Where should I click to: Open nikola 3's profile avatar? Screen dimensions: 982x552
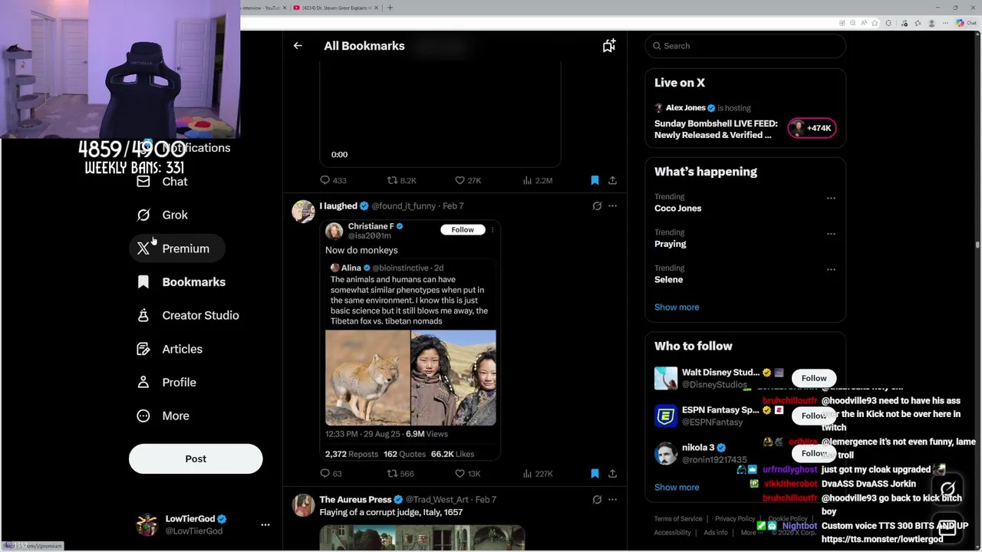(x=666, y=453)
